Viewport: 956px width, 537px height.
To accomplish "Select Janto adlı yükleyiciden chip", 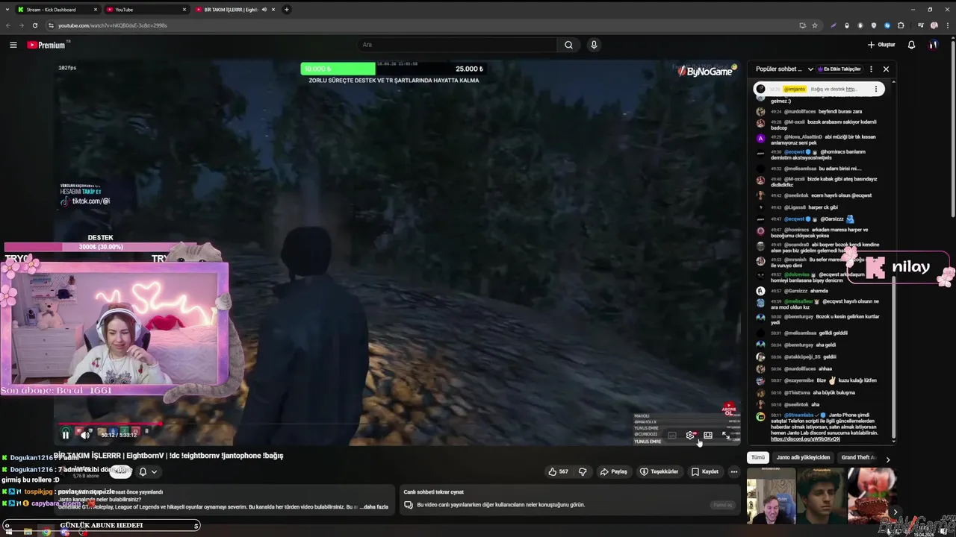I will coord(803,457).
